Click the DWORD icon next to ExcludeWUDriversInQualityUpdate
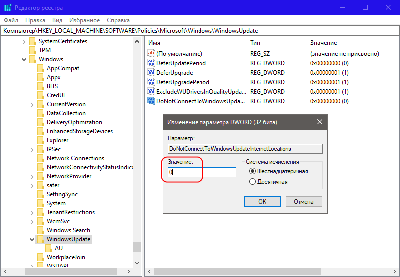 click(x=151, y=91)
